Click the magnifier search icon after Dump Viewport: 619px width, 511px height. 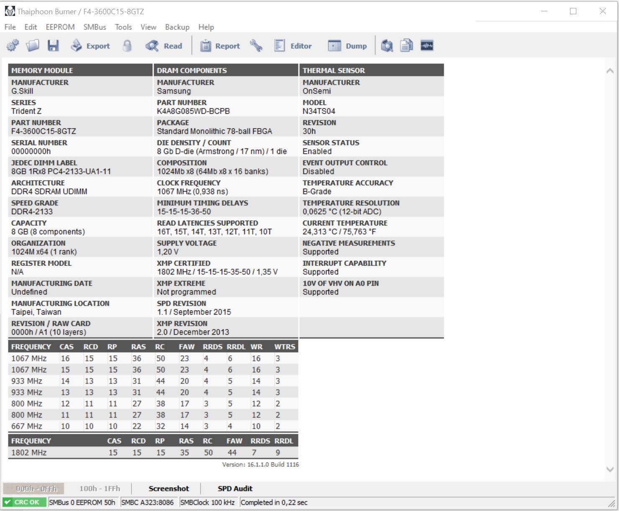(x=387, y=46)
